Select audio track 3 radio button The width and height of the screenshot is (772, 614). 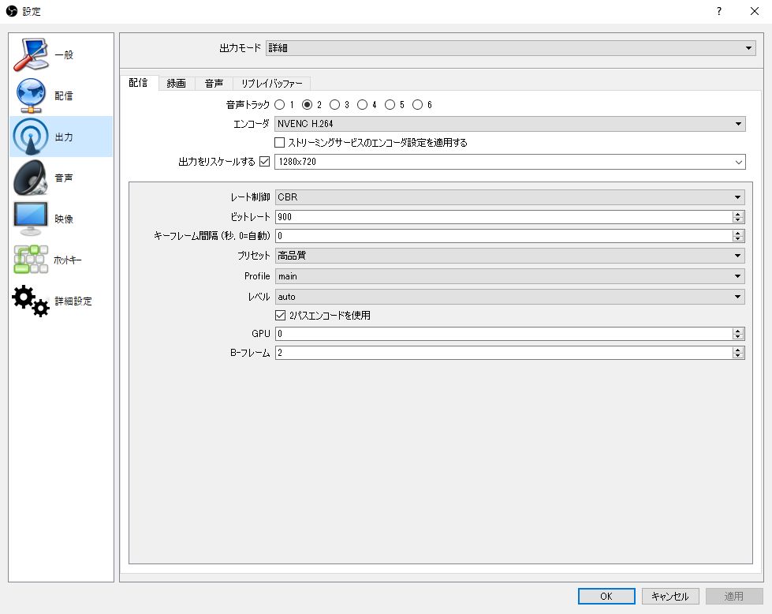click(335, 104)
